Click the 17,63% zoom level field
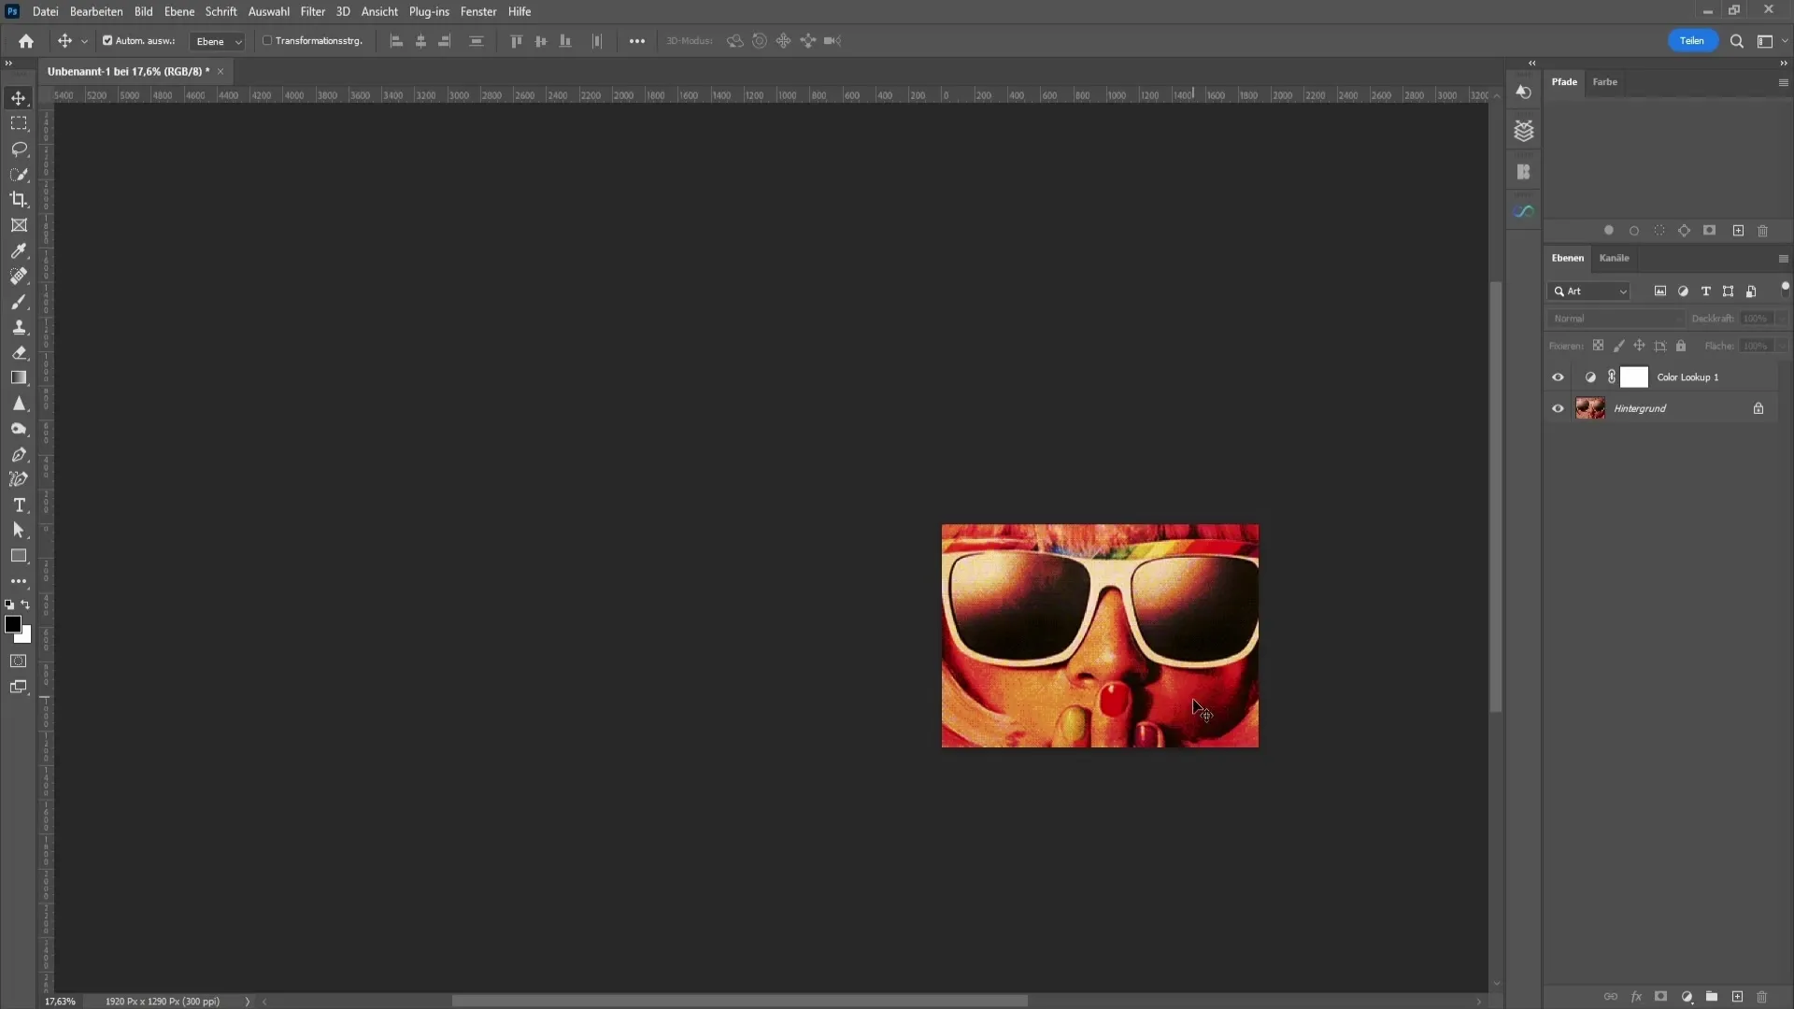Image resolution: width=1794 pixels, height=1009 pixels. tap(61, 1002)
